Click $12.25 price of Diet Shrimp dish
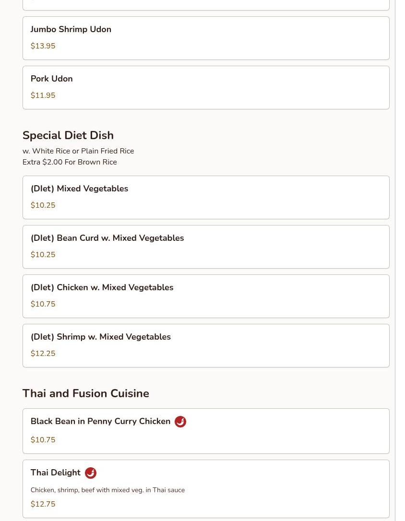This screenshot has width=405, height=521. pyautogui.click(x=43, y=354)
